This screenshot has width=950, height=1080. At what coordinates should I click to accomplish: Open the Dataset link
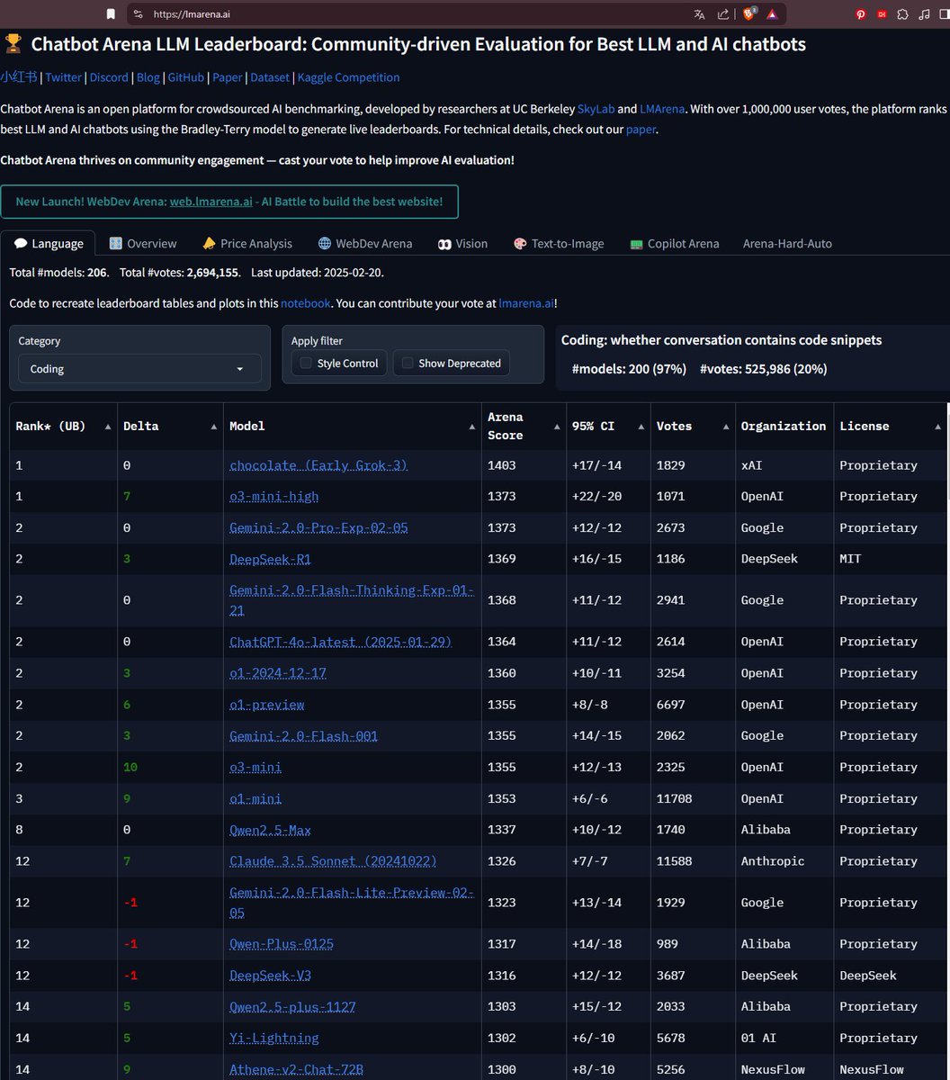(270, 77)
